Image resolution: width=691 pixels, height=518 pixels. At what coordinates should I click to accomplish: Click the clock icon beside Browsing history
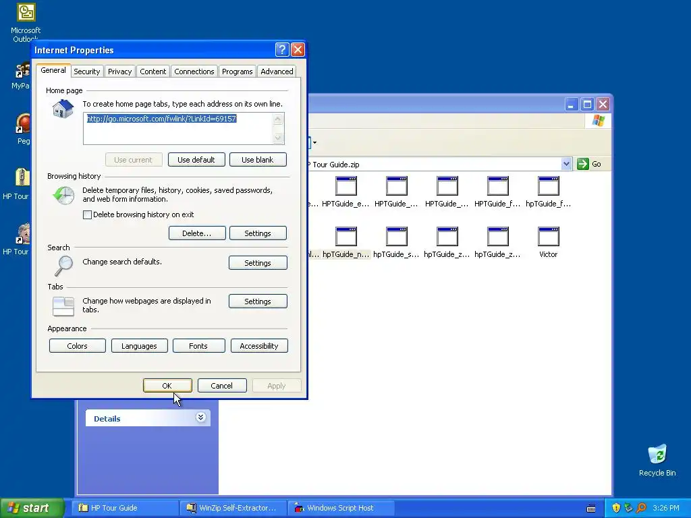click(63, 195)
